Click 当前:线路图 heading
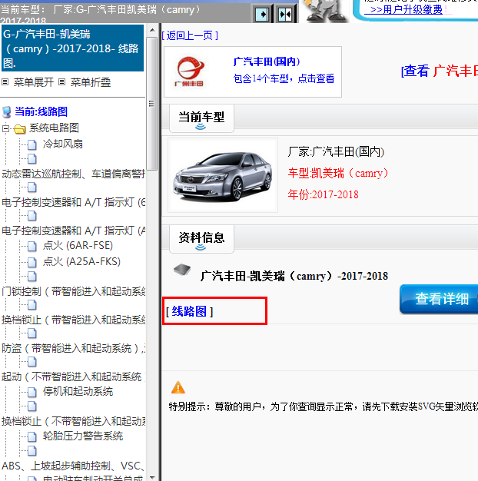This screenshot has width=478, height=481. [41, 111]
